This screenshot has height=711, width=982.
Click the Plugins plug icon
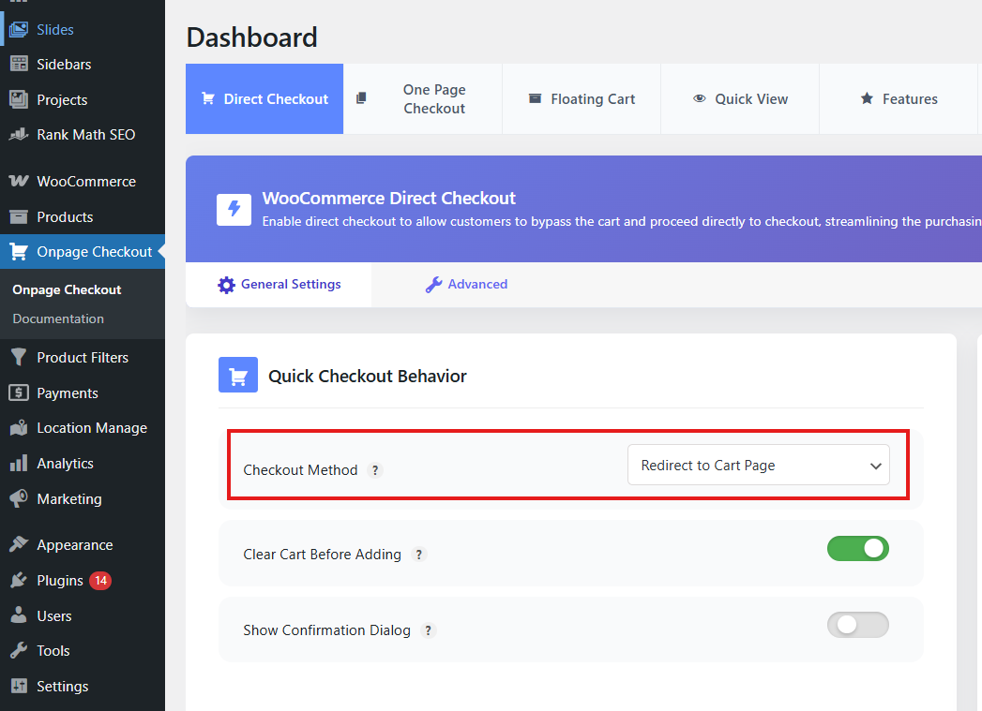pyautogui.click(x=19, y=580)
